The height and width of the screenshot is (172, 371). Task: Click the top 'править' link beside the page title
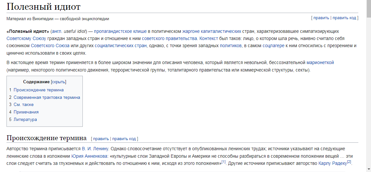321,18
